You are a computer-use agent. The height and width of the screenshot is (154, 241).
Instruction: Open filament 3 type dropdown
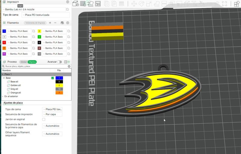[19, 37]
